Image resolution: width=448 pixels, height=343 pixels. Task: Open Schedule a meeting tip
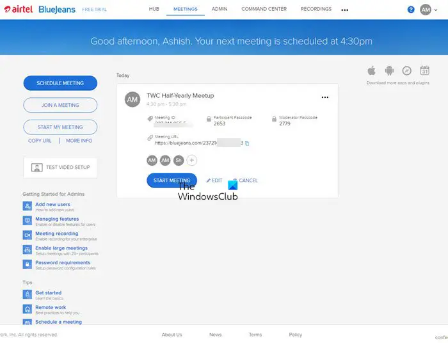[x=59, y=322]
